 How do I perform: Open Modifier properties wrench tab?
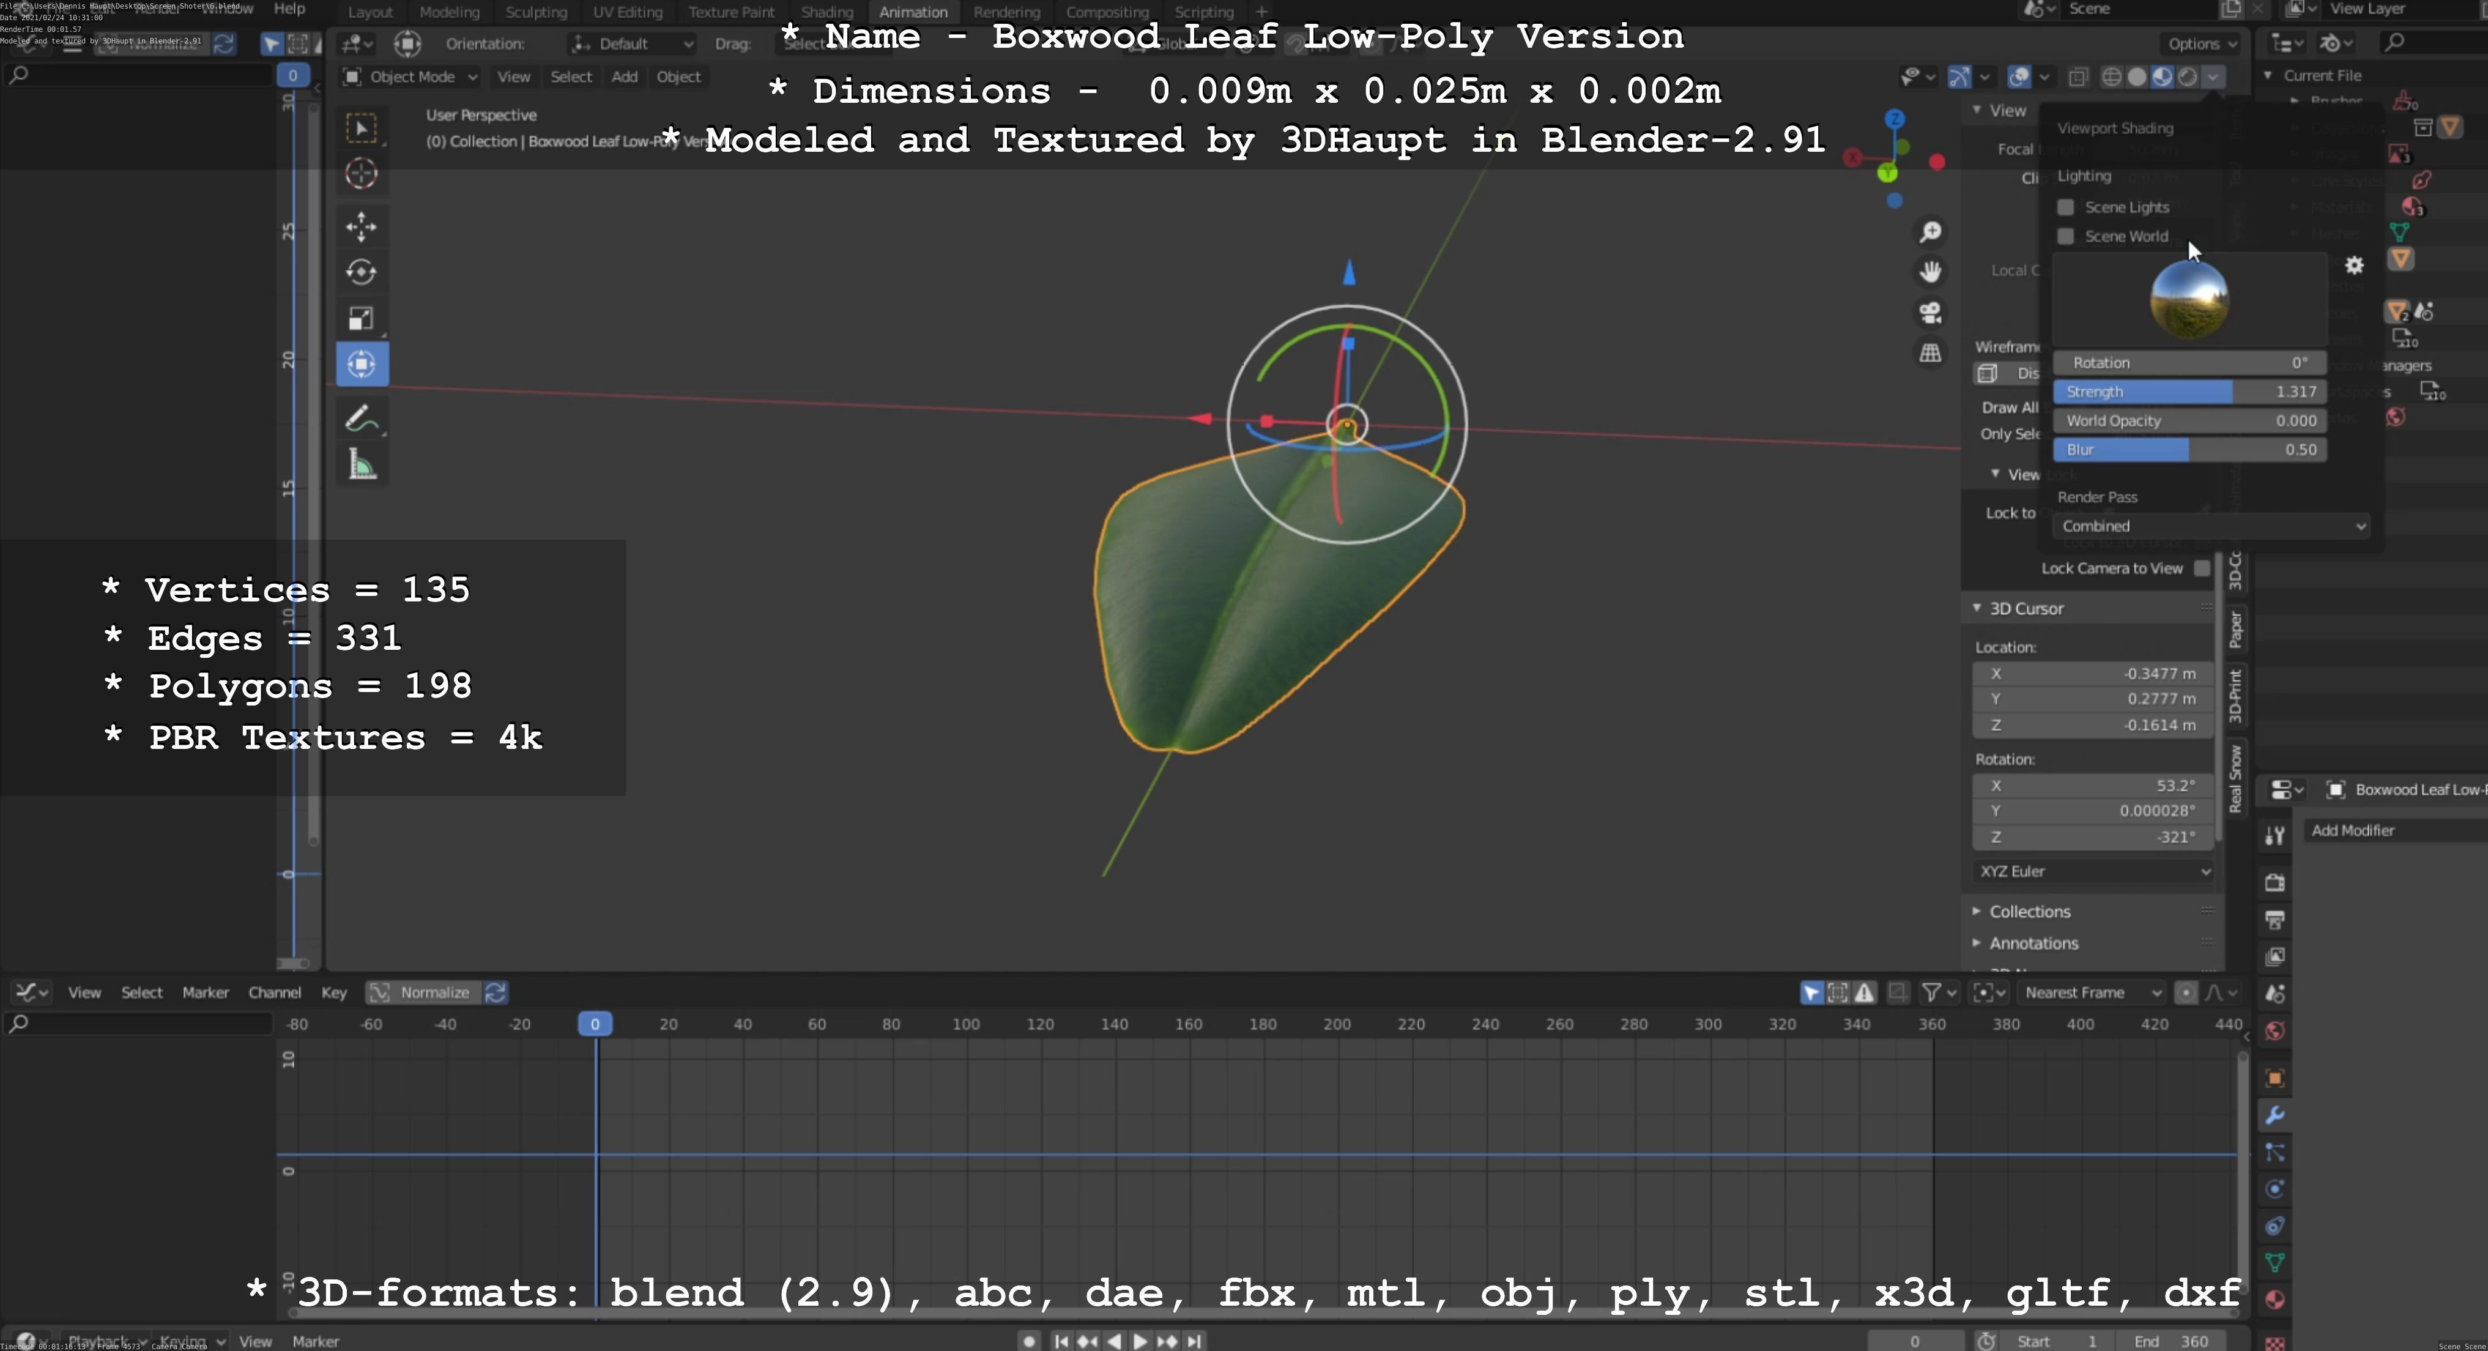(x=2274, y=1115)
